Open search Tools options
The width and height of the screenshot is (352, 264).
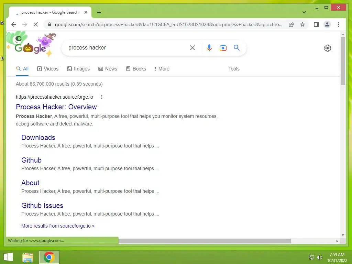click(234, 69)
